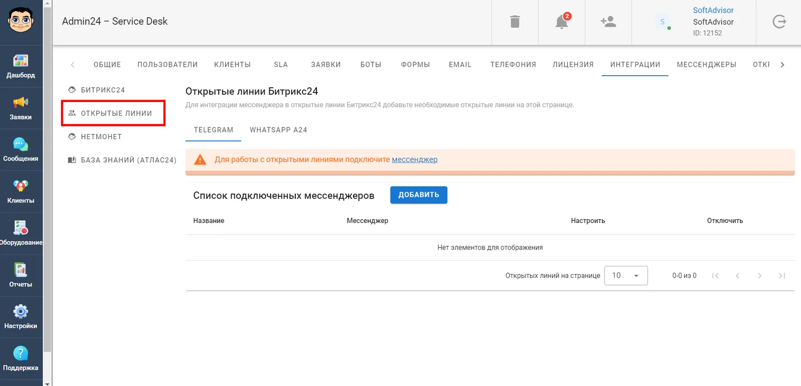Open the ЛИЦЕНЗИЯ tab
801x386 pixels.
573,65
